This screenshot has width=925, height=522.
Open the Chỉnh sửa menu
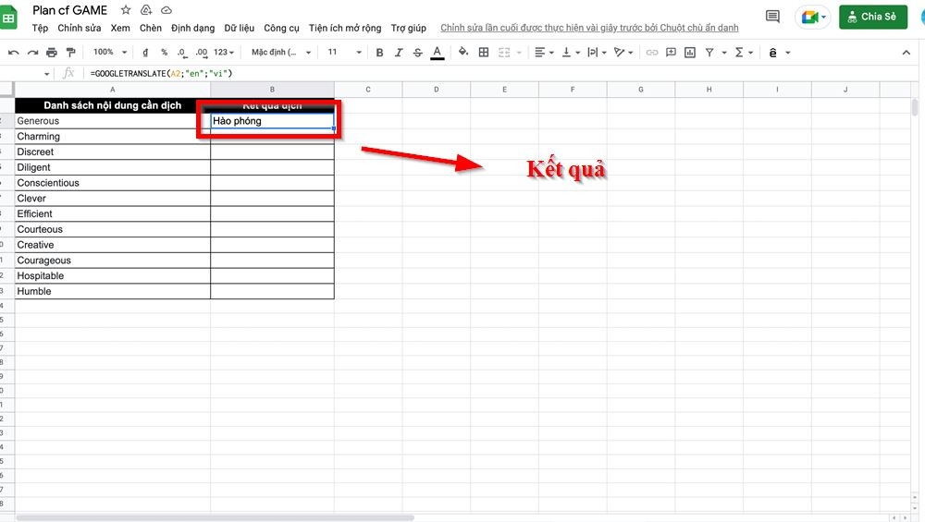pyautogui.click(x=79, y=28)
